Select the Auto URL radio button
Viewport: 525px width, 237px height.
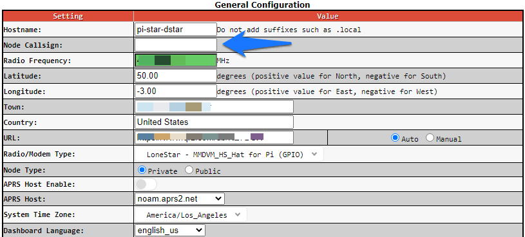coord(396,138)
